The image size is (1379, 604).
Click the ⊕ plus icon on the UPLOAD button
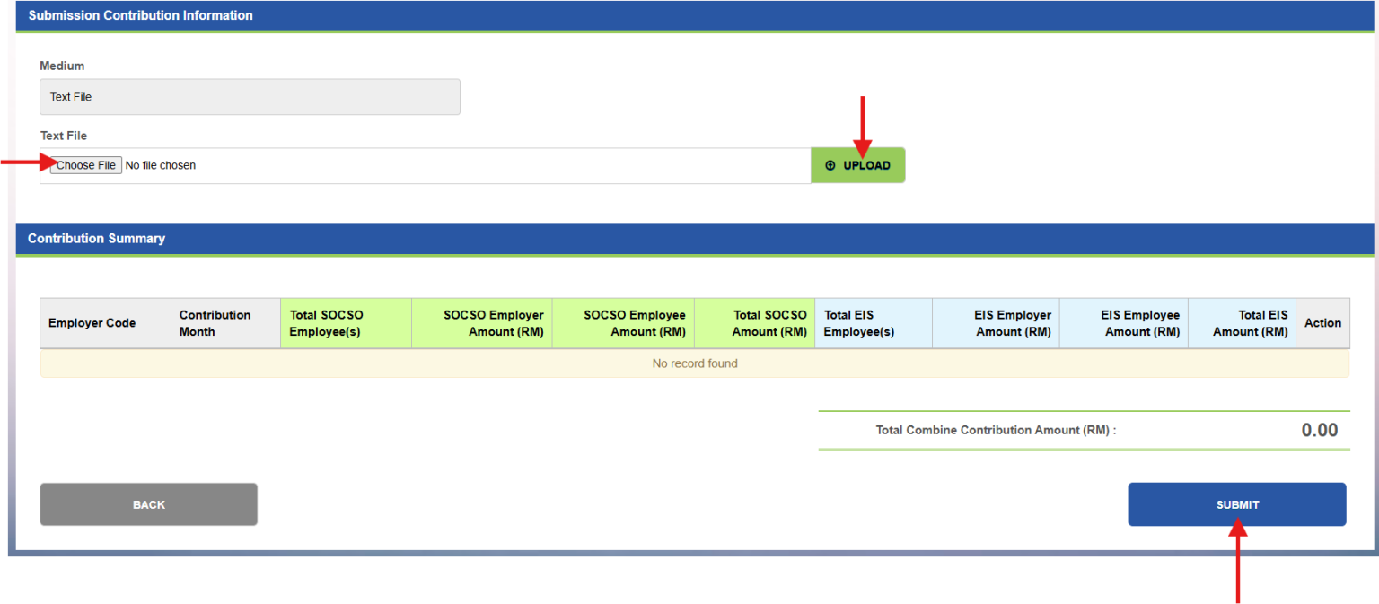pos(829,165)
